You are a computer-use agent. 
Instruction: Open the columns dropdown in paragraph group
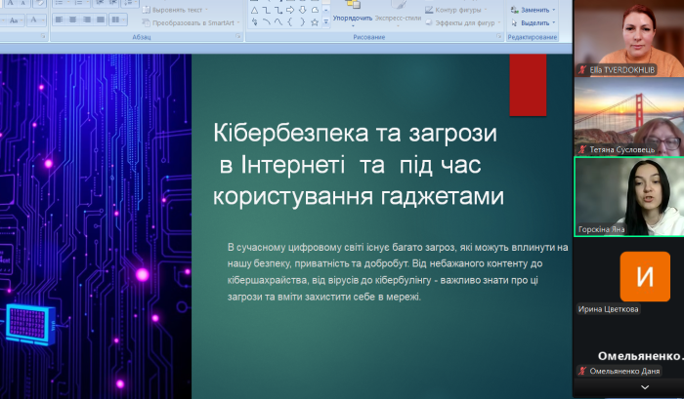click(119, 20)
